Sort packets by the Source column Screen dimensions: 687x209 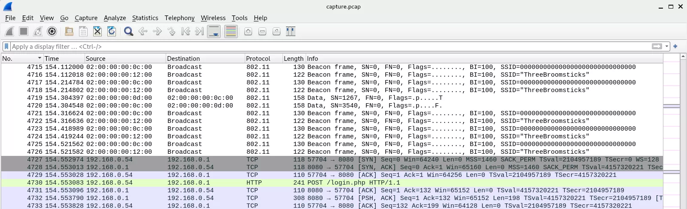click(x=125, y=58)
